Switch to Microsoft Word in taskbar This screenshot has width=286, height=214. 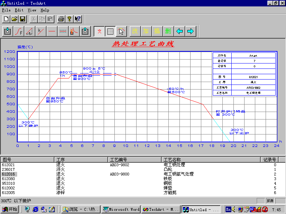[x=121, y=209]
